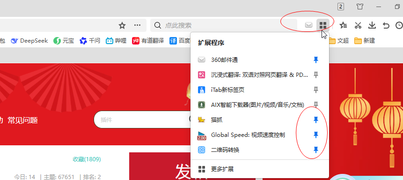
Task: Click the AIX智能下载器 extension icon
Action: (x=202, y=105)
